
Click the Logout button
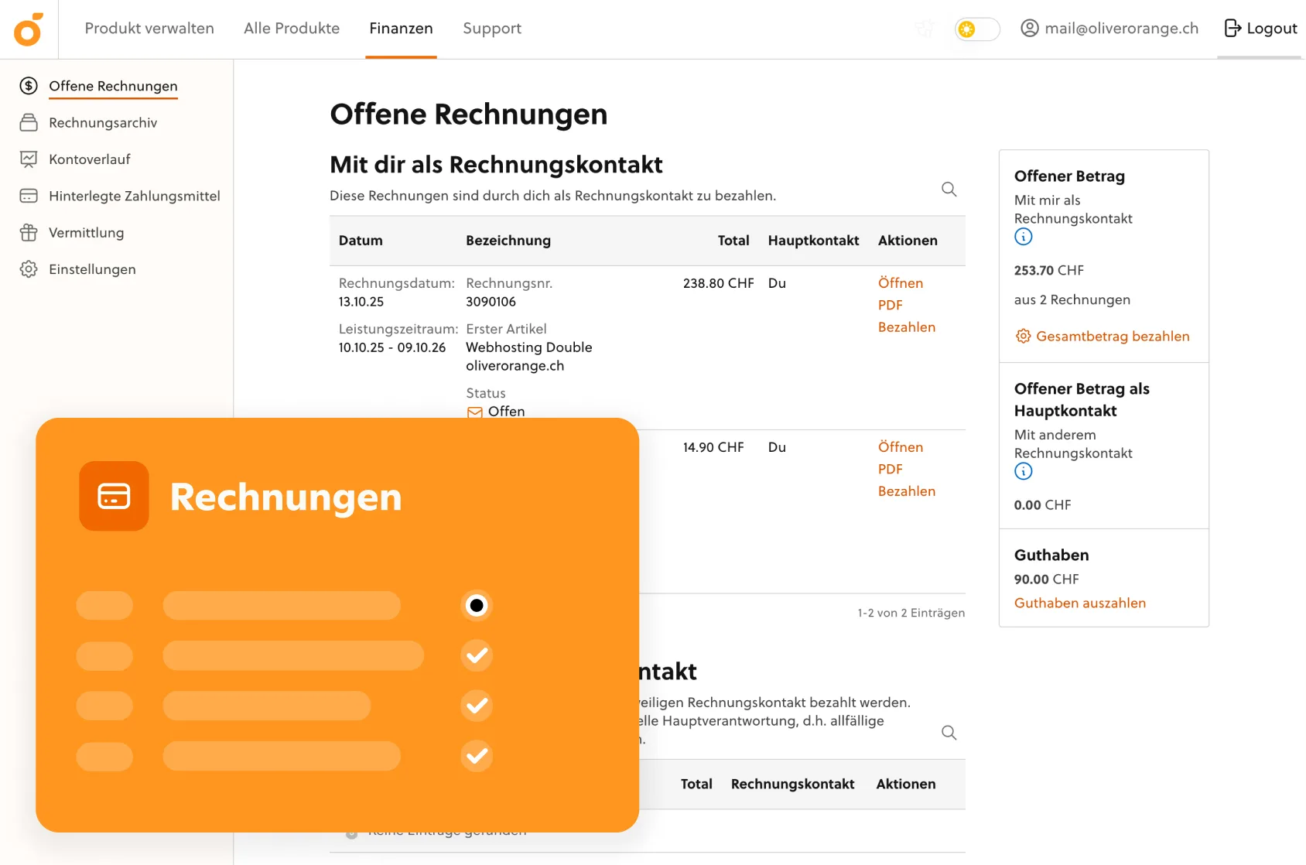coord(1260,29)
